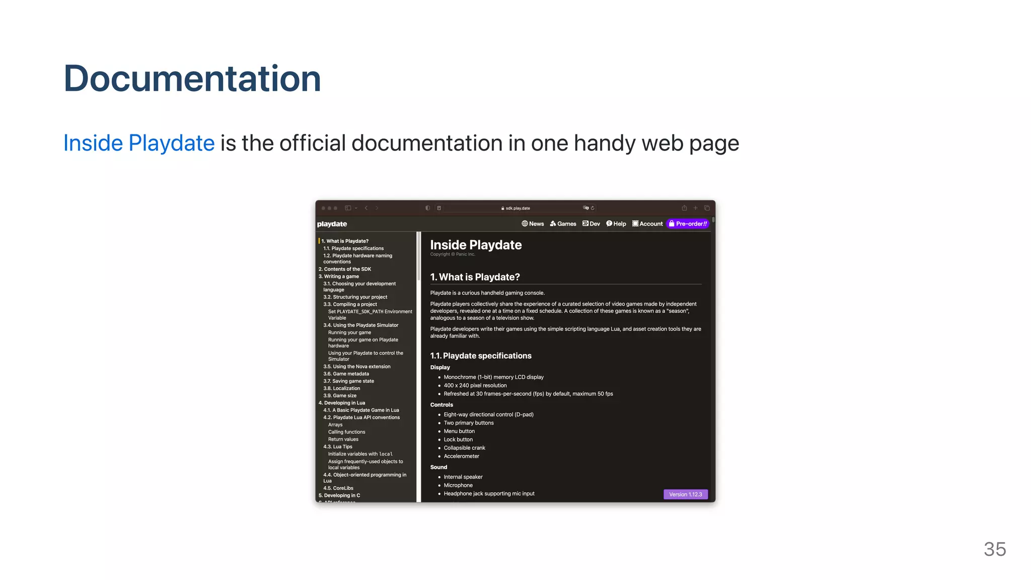Open 3.5. Using the Nova extension
1031x580 pixels.
point(357,367)
